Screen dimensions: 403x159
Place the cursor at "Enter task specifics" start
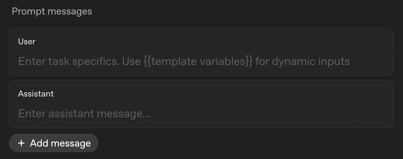point(19,61)
